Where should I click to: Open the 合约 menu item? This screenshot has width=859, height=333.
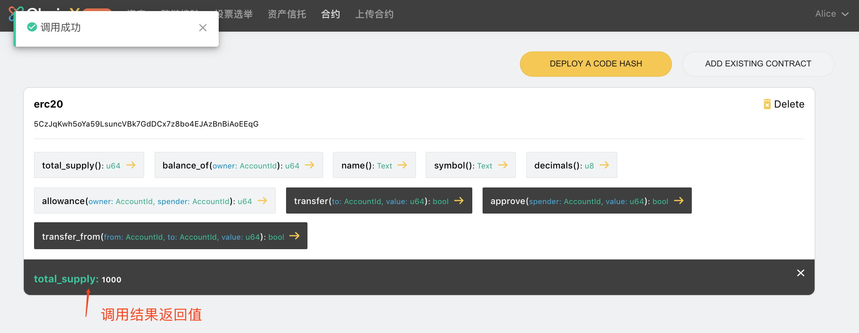(x=330, y=14)
